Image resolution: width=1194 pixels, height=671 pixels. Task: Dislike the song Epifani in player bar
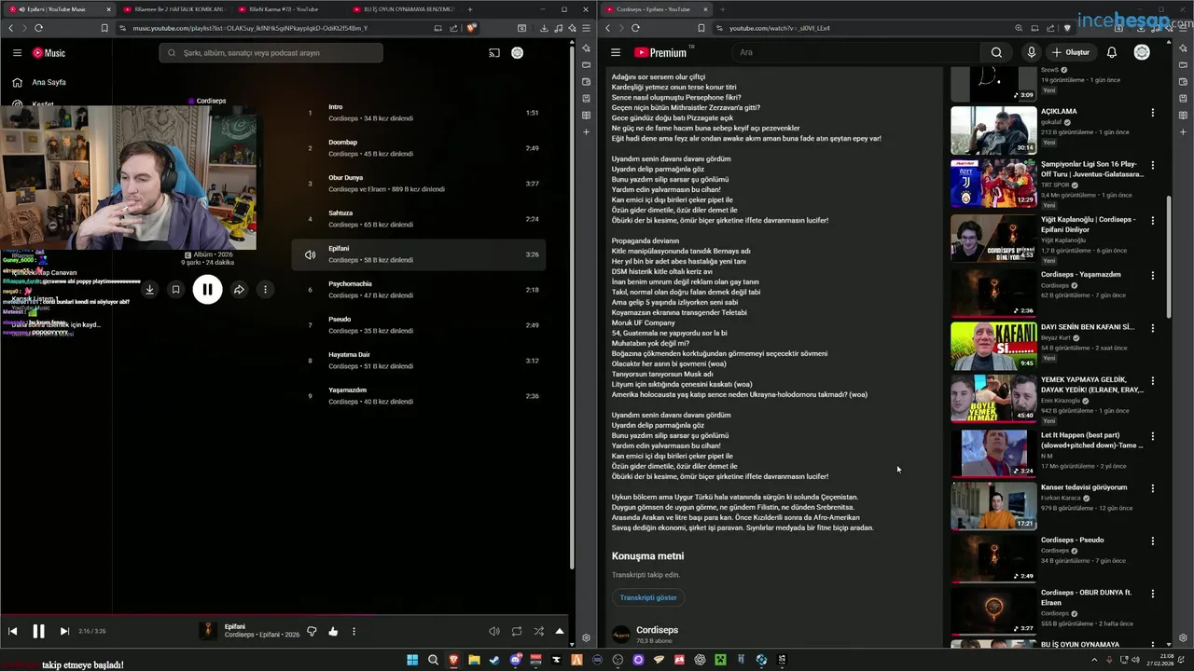[x=312, y=631]
